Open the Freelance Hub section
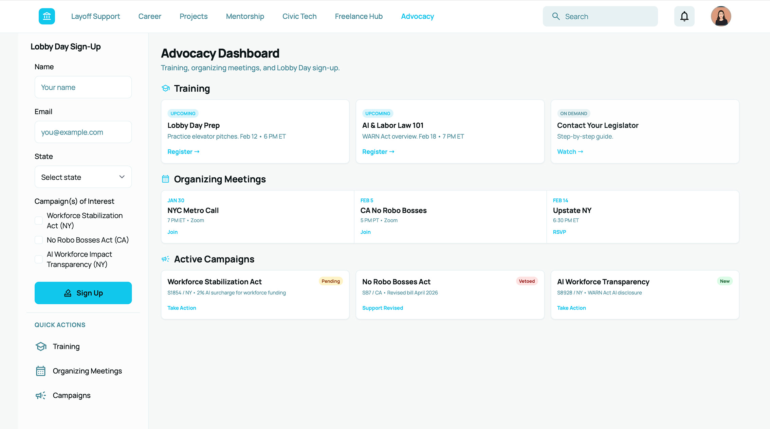 tap(359, 16)
